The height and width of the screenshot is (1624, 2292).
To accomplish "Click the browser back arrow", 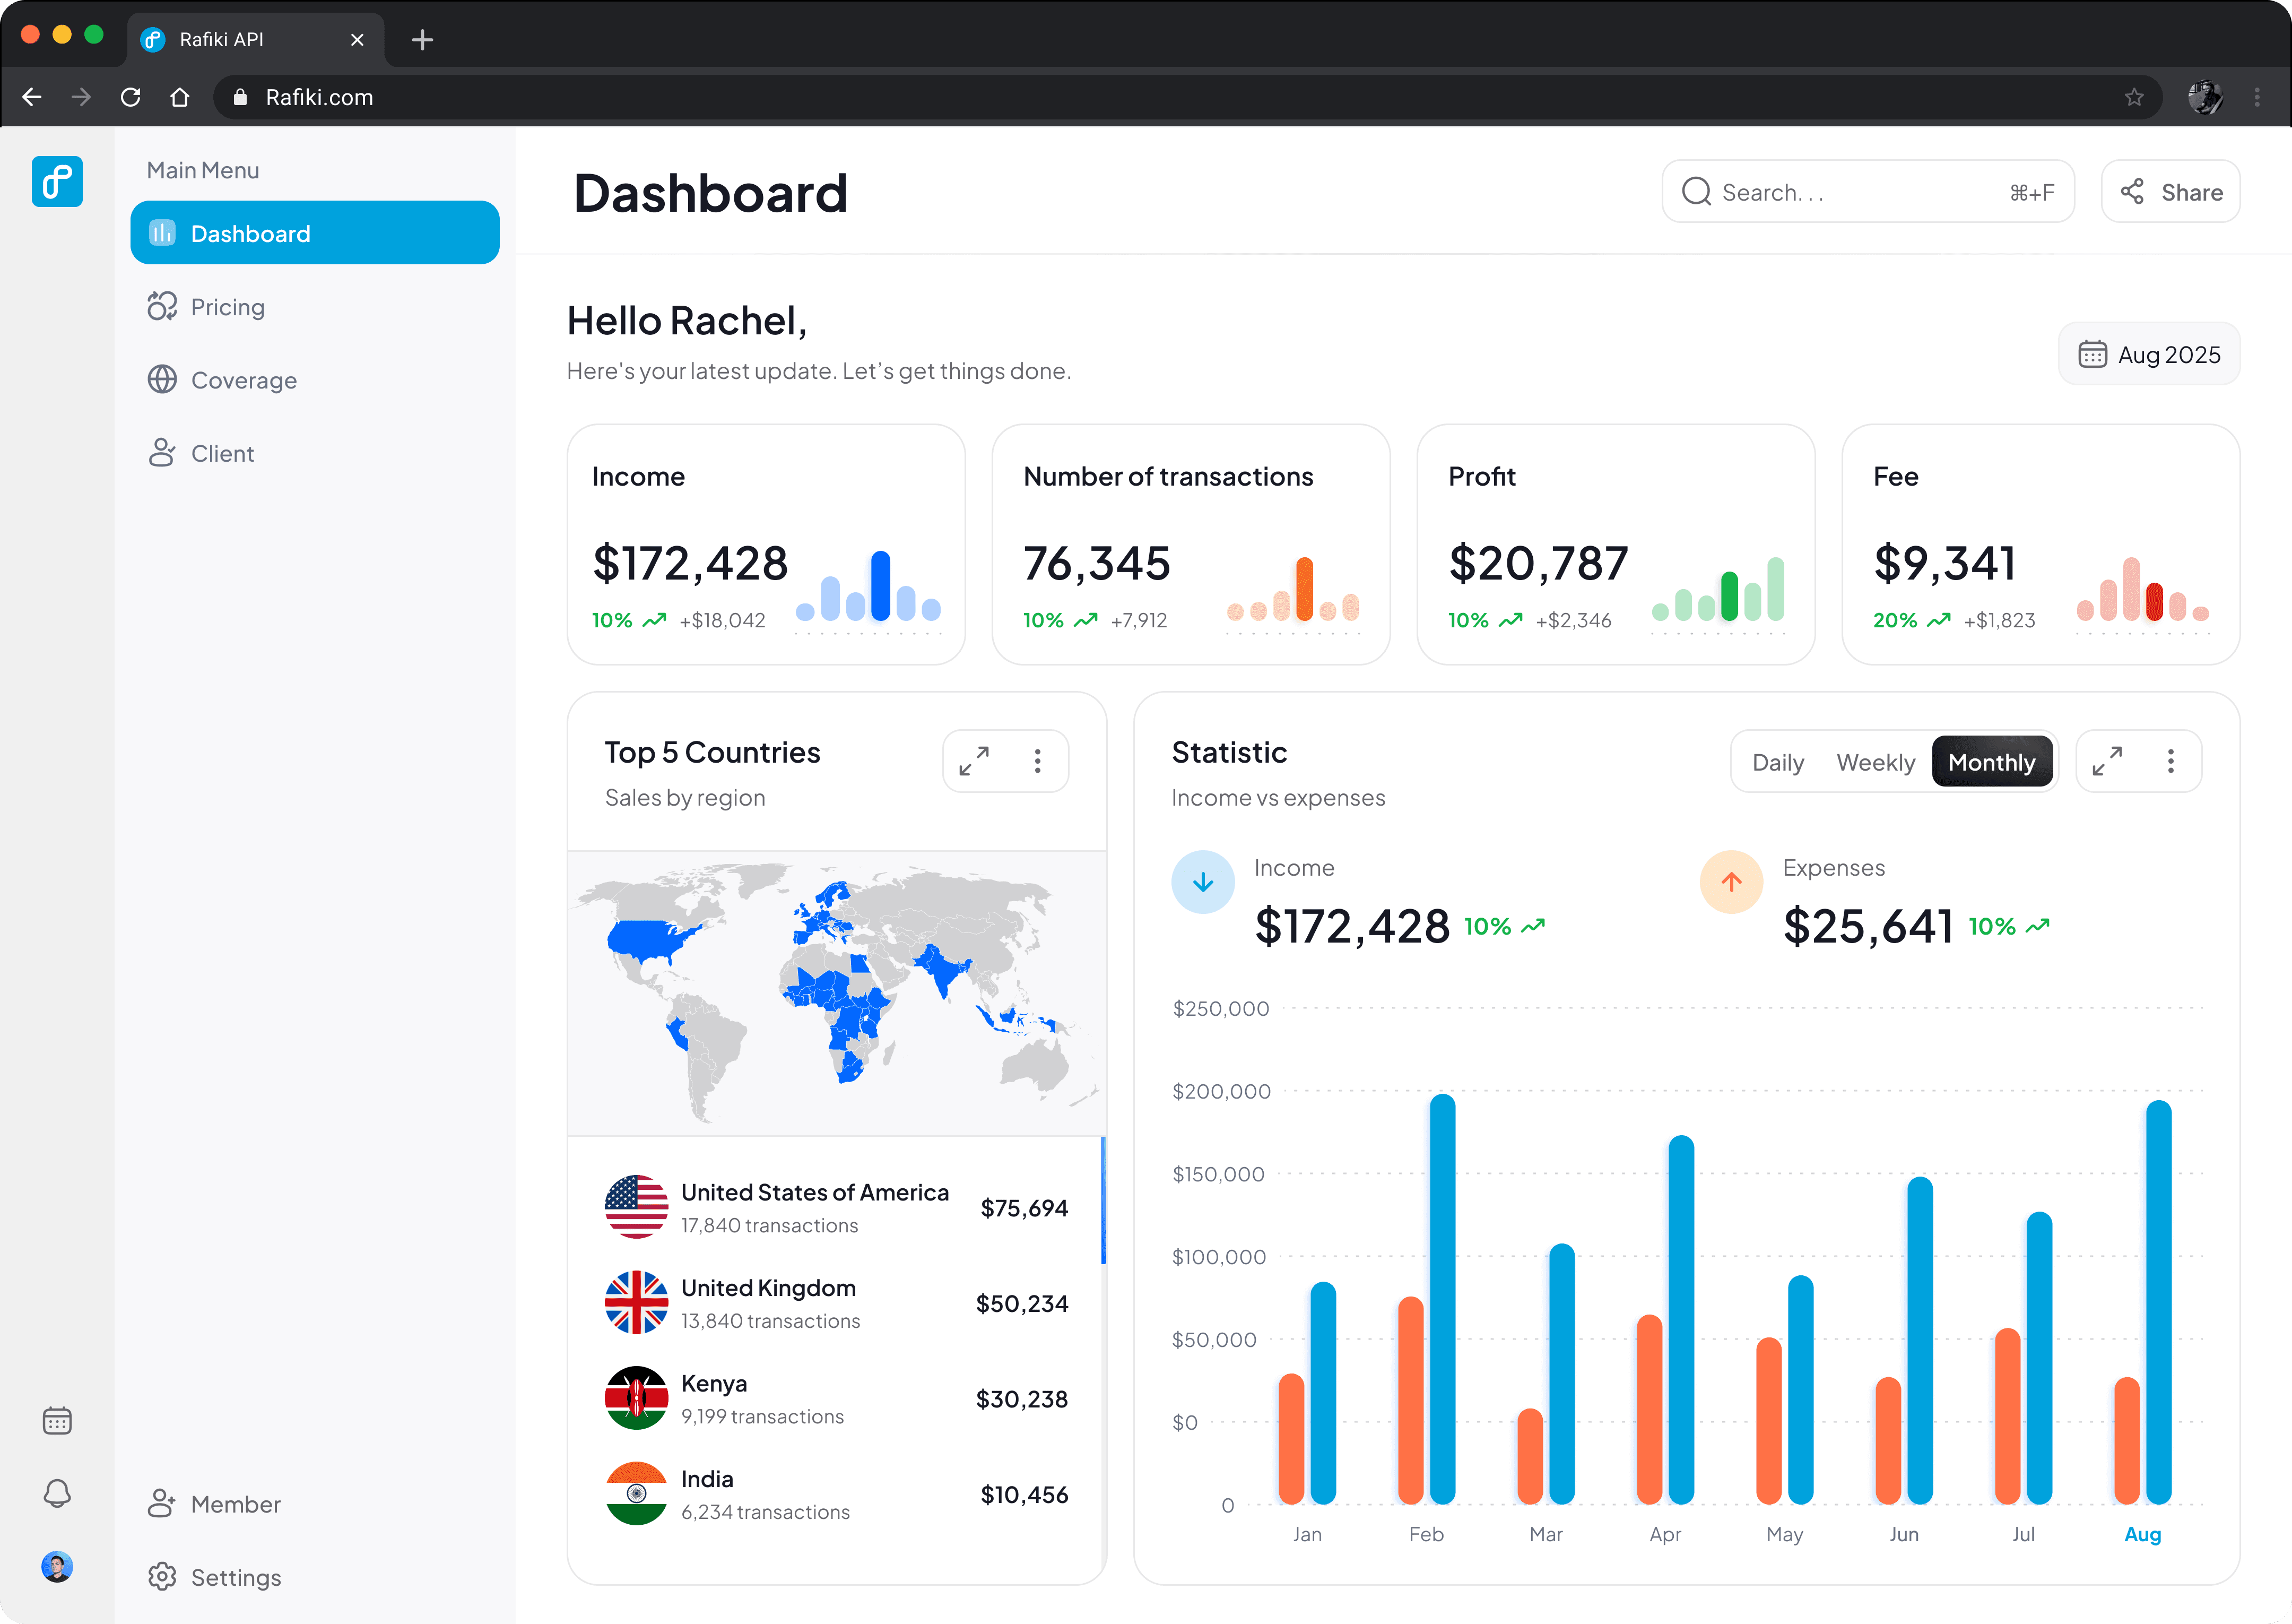I will pyautogui.click(x=32, y=97).
